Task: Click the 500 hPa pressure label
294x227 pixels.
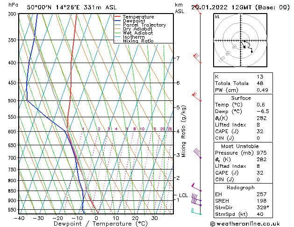Action: (13, 100)
